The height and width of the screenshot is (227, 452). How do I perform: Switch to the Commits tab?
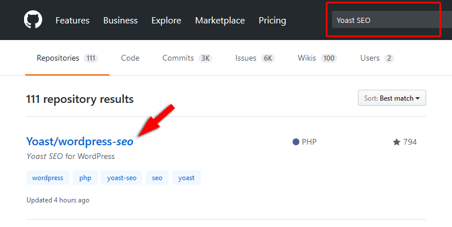tap(187, 58)
